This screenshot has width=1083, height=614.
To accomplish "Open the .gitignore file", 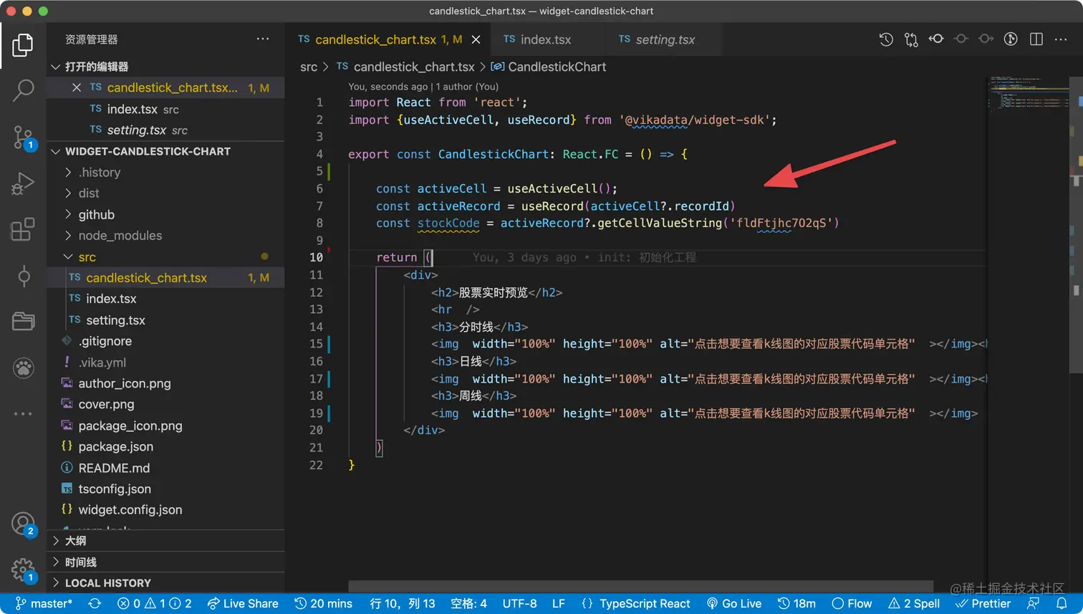I will (165, 341).
